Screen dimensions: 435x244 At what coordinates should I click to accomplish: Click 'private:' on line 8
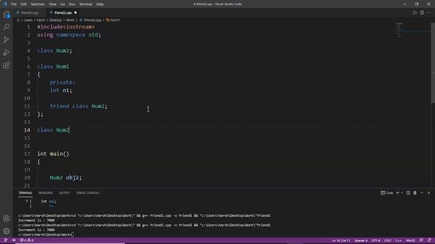(63, 83)
